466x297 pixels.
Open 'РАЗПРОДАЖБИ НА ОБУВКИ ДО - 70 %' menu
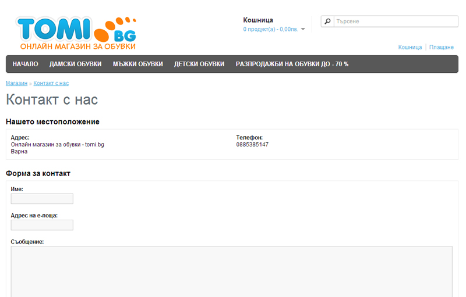pyautogui.click(x=292, y=64)
